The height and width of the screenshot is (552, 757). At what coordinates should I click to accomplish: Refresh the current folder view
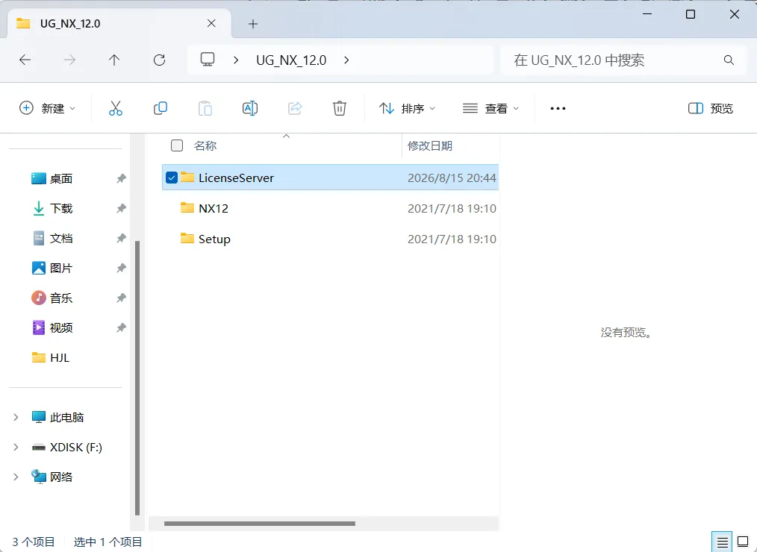point(159,60)
